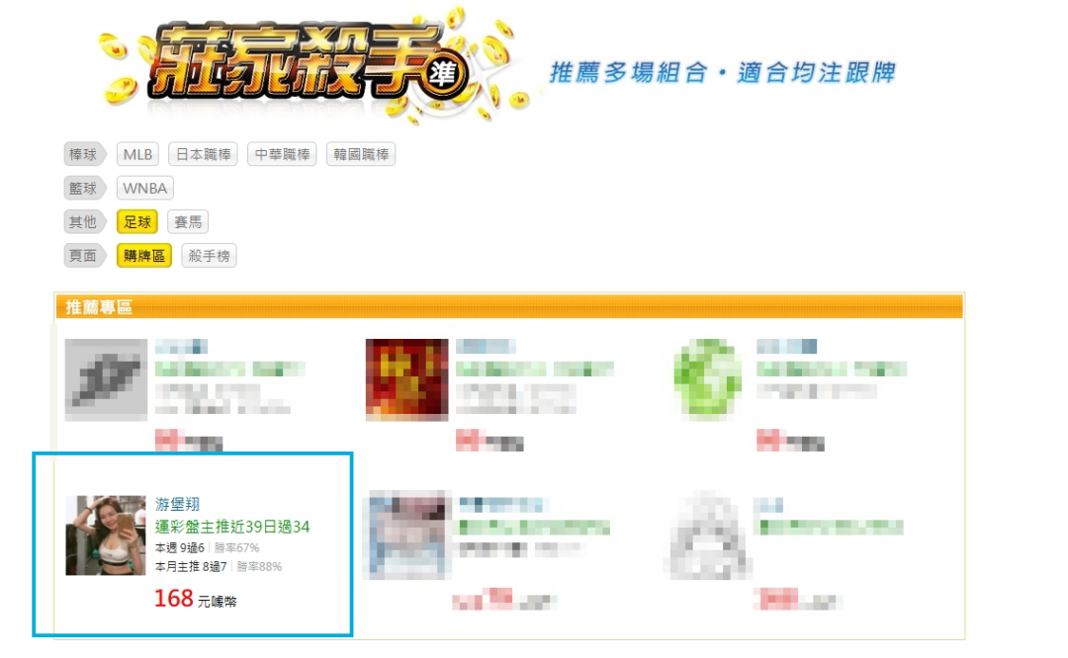
Task: Open 運彩盤主推近39日過34 recommendation link
Action: (232, 527)
